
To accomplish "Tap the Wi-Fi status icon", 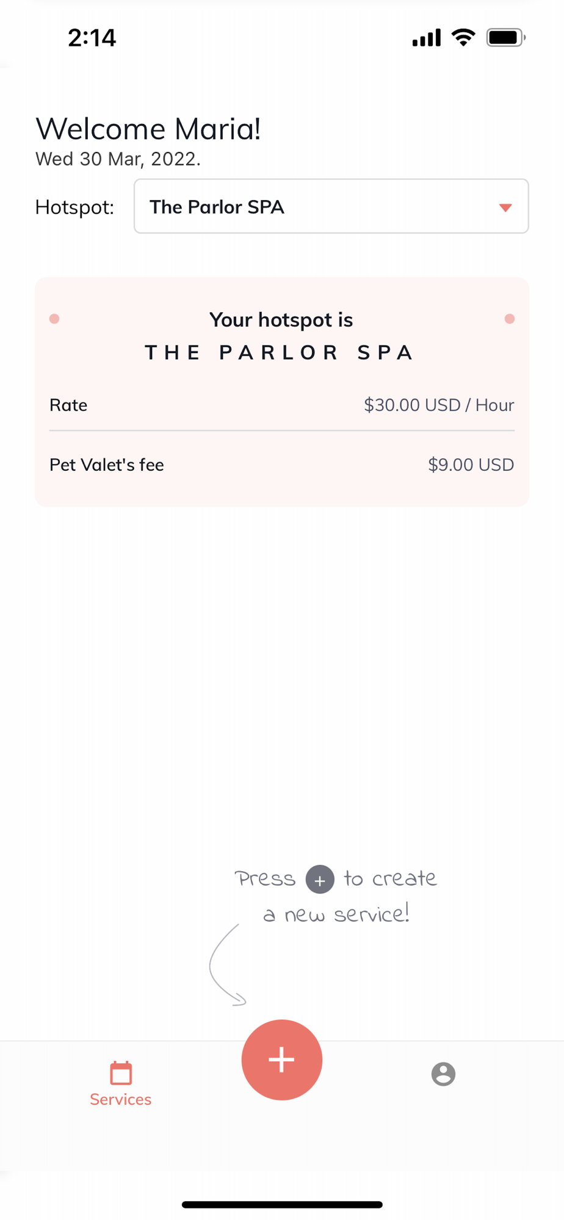I will coord(463,37).
